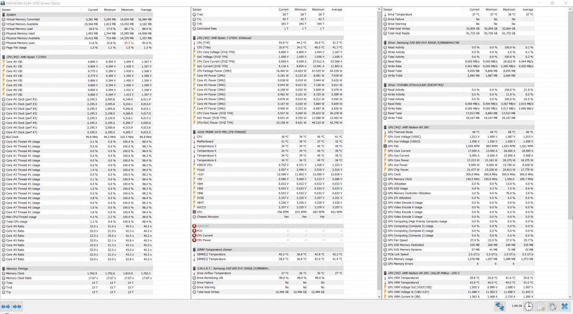573x314 pixels.
Task: Select the Physical Memory Load row
Action: [77, 43]
